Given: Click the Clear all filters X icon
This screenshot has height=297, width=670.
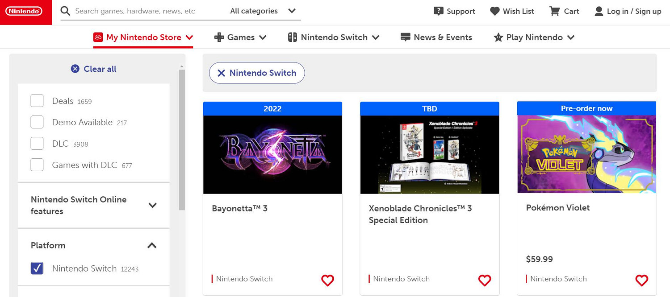Looking at the screenshot, I should pos(75,69).
